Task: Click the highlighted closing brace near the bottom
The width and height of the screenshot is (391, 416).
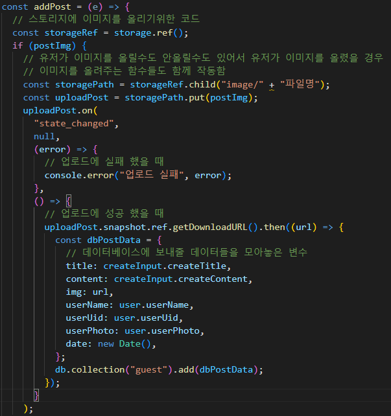Action: click(x=36, y=395)
